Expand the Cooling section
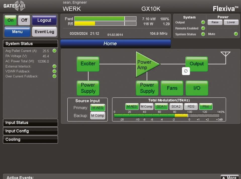The image size is (241, 179). tap(30, 139)
